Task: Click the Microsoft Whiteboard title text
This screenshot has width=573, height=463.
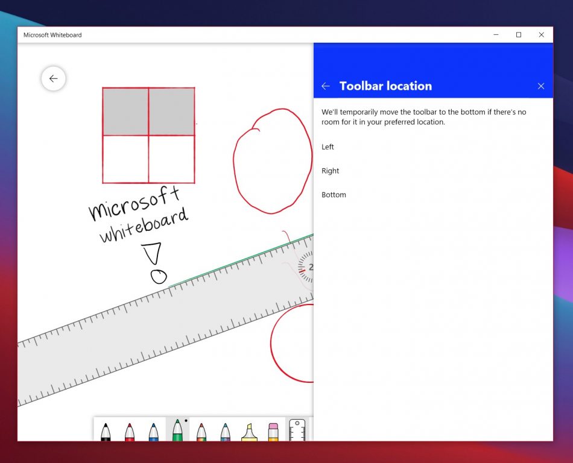Action: 52,35
